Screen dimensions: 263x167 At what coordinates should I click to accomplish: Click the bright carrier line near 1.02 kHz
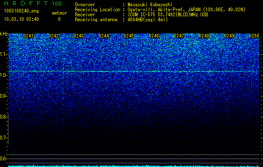click(134, 71)
